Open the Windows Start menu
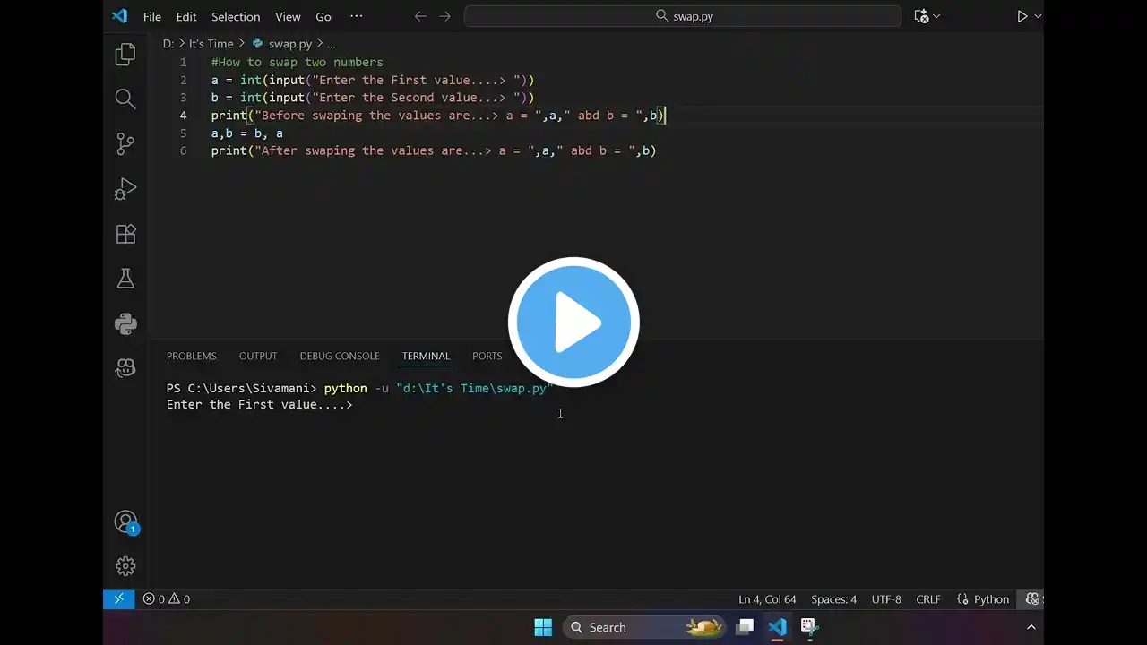 tap(543, 627)
